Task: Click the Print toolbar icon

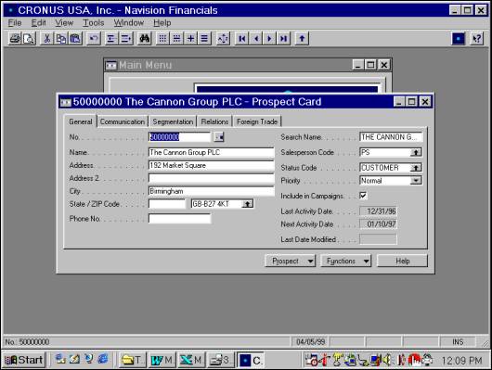Action: 15,39
